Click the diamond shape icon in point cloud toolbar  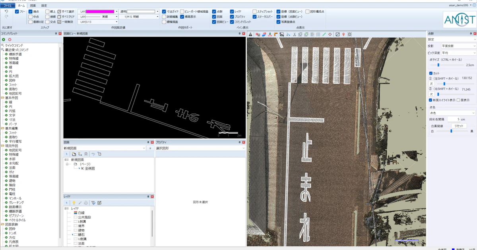coord(330,35)
